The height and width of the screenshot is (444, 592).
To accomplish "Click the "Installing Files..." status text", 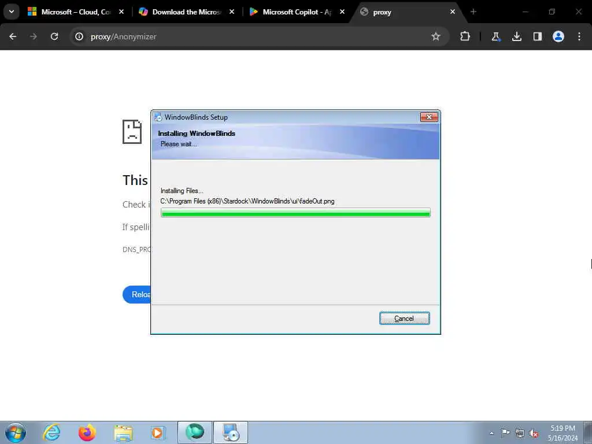I will tap(182, 191).
